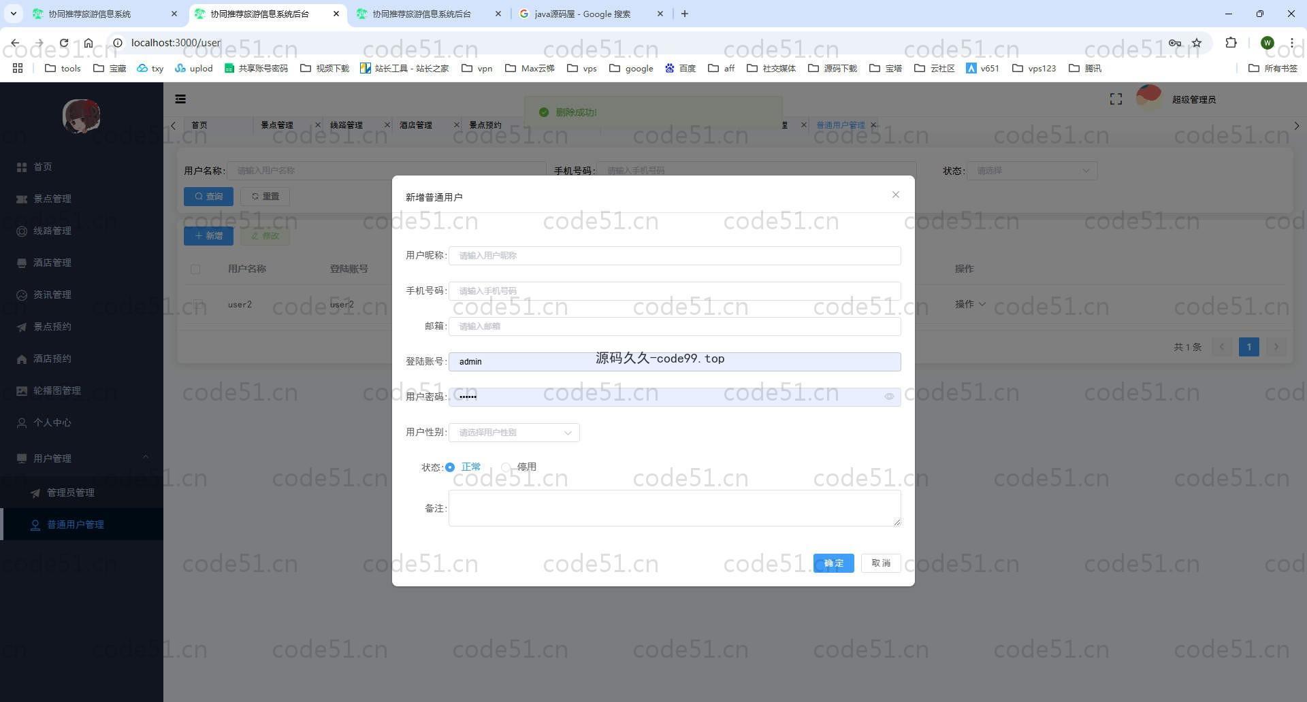
Task: Cancel with the 取消 button
Action: click(881, 563)
